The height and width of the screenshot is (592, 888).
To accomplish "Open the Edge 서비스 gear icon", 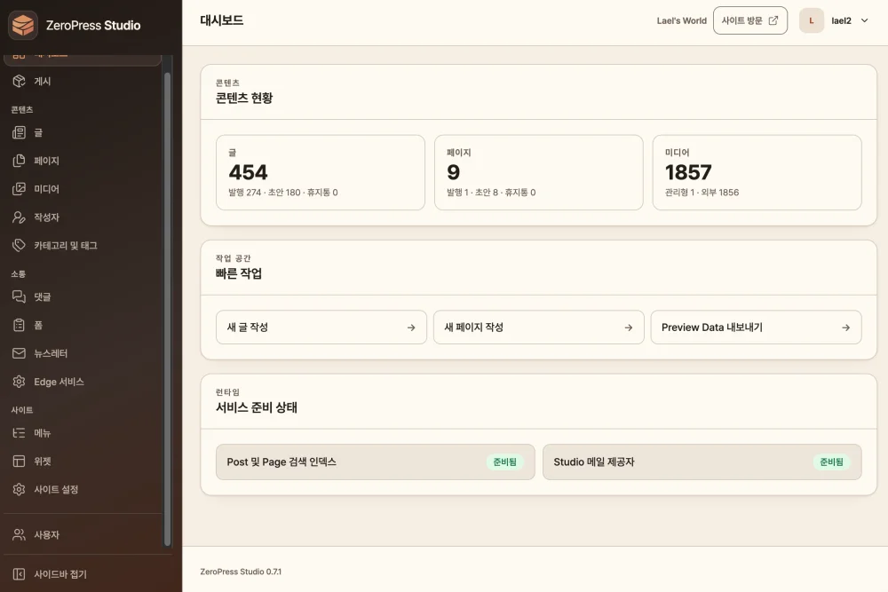I will coord(19,382).
